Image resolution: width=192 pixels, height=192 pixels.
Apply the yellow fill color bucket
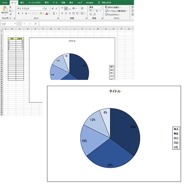tap(41, 13)
